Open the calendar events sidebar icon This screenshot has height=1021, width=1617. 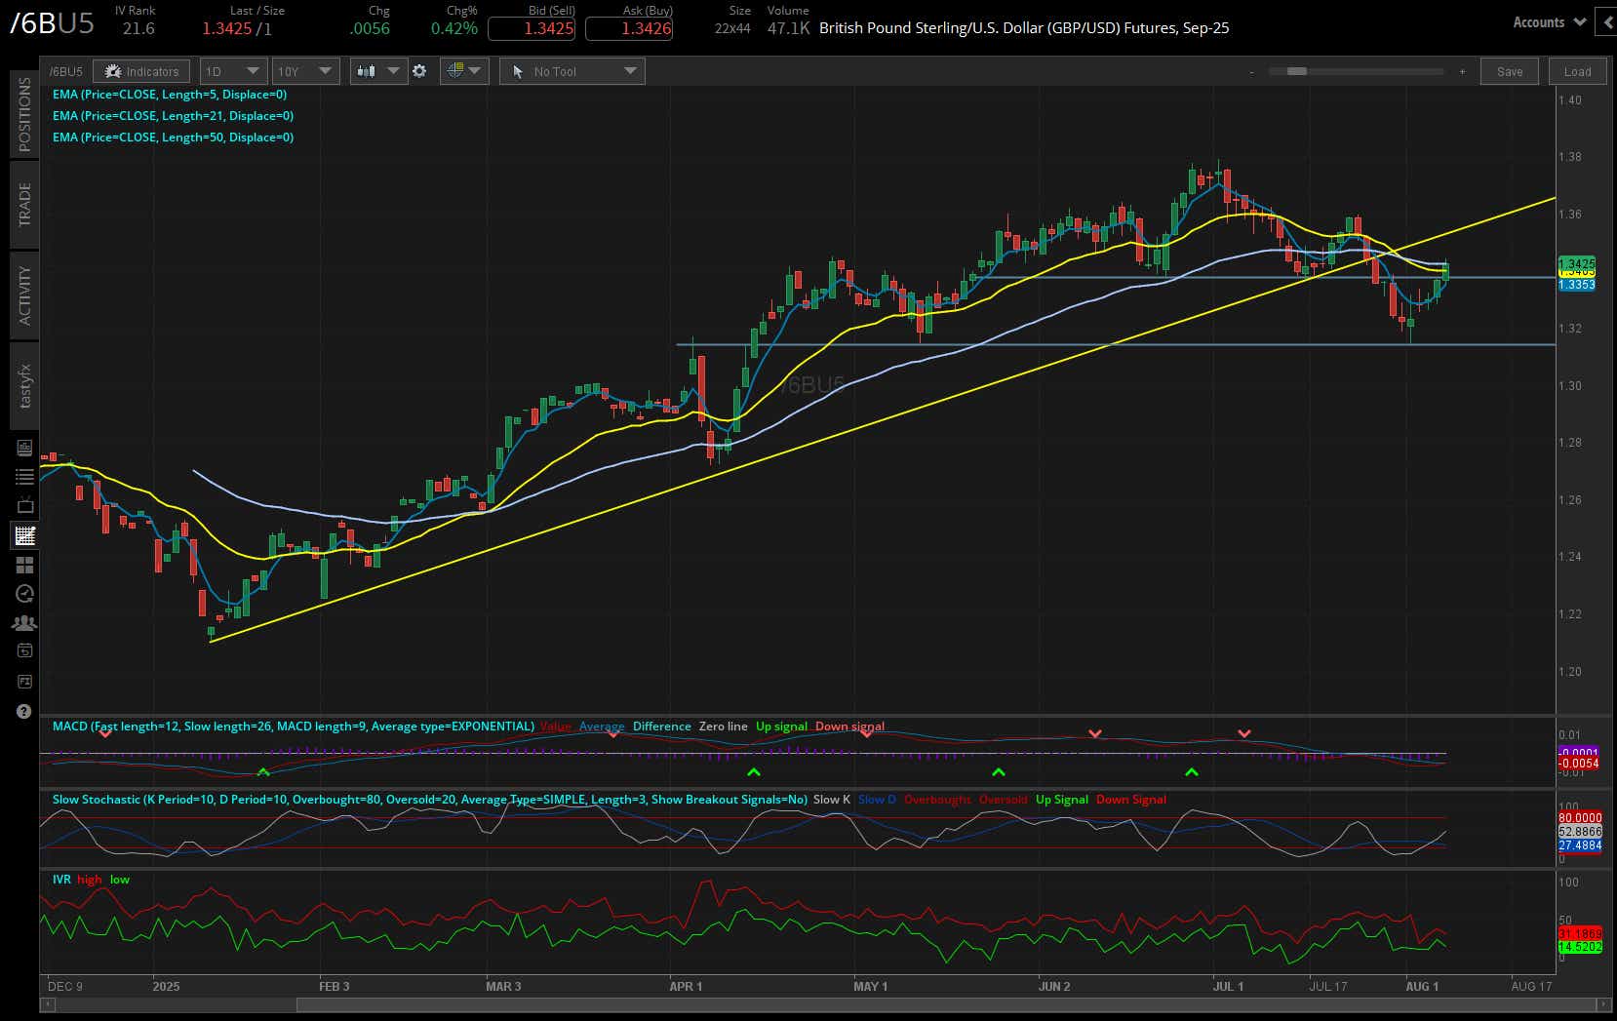(24, 650)
